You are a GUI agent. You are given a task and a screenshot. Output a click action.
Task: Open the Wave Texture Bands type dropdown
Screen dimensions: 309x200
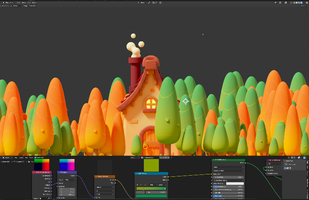click(x=104, y=187)
